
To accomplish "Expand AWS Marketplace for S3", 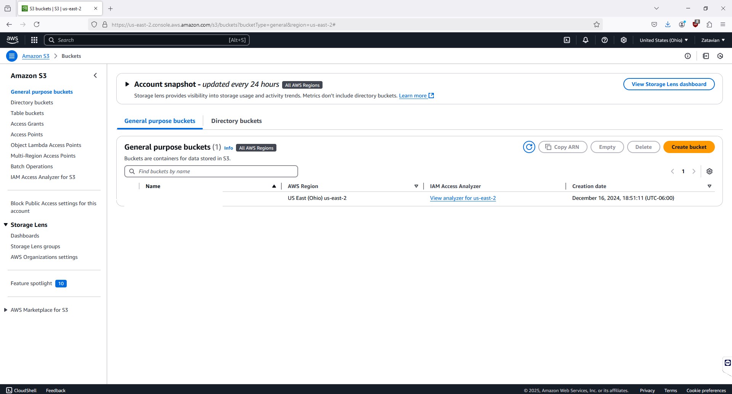I will [5, 310].
